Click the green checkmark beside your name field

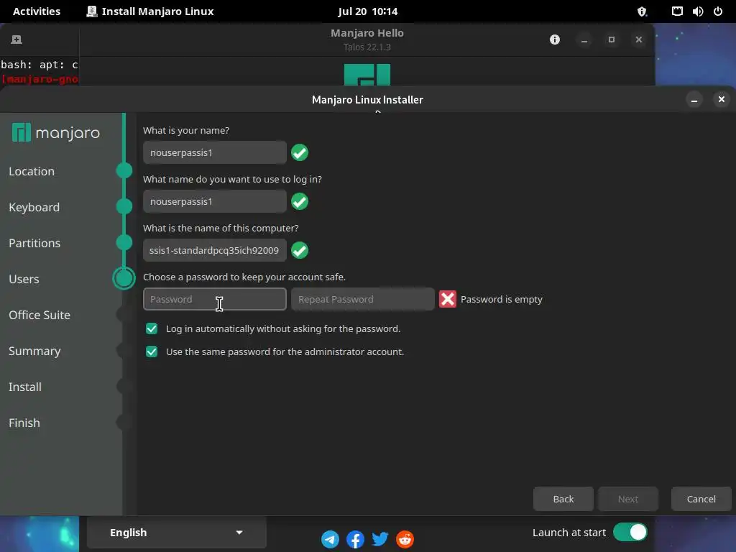click(x=300, y=152)
